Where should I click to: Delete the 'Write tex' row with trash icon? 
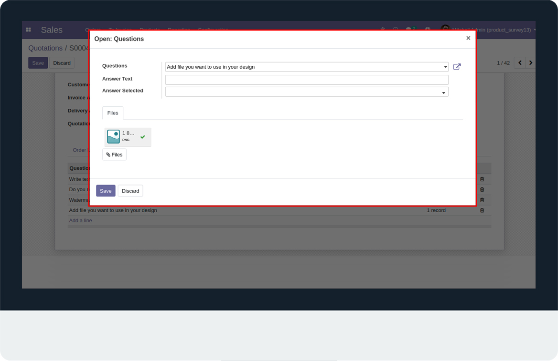(482, 179)
